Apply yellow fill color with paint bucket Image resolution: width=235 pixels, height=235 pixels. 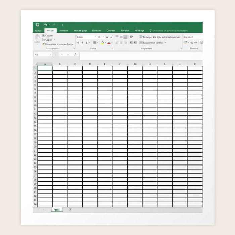(102, 43)
